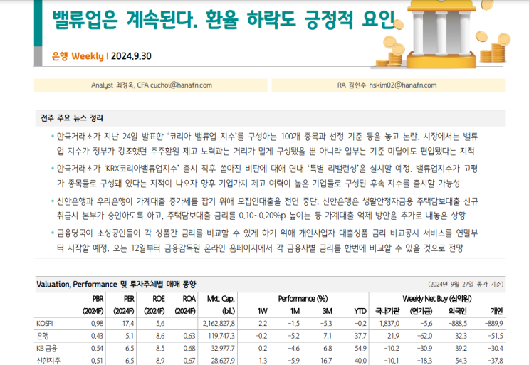The width and height of the screenshot is (529, 365).
Task: Click KOSPI 개인 value '-889.9'
Action: tap(494, 324)
